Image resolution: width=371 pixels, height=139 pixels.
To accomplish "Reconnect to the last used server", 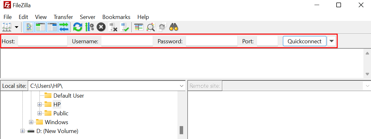I will [x=125, y=27].
